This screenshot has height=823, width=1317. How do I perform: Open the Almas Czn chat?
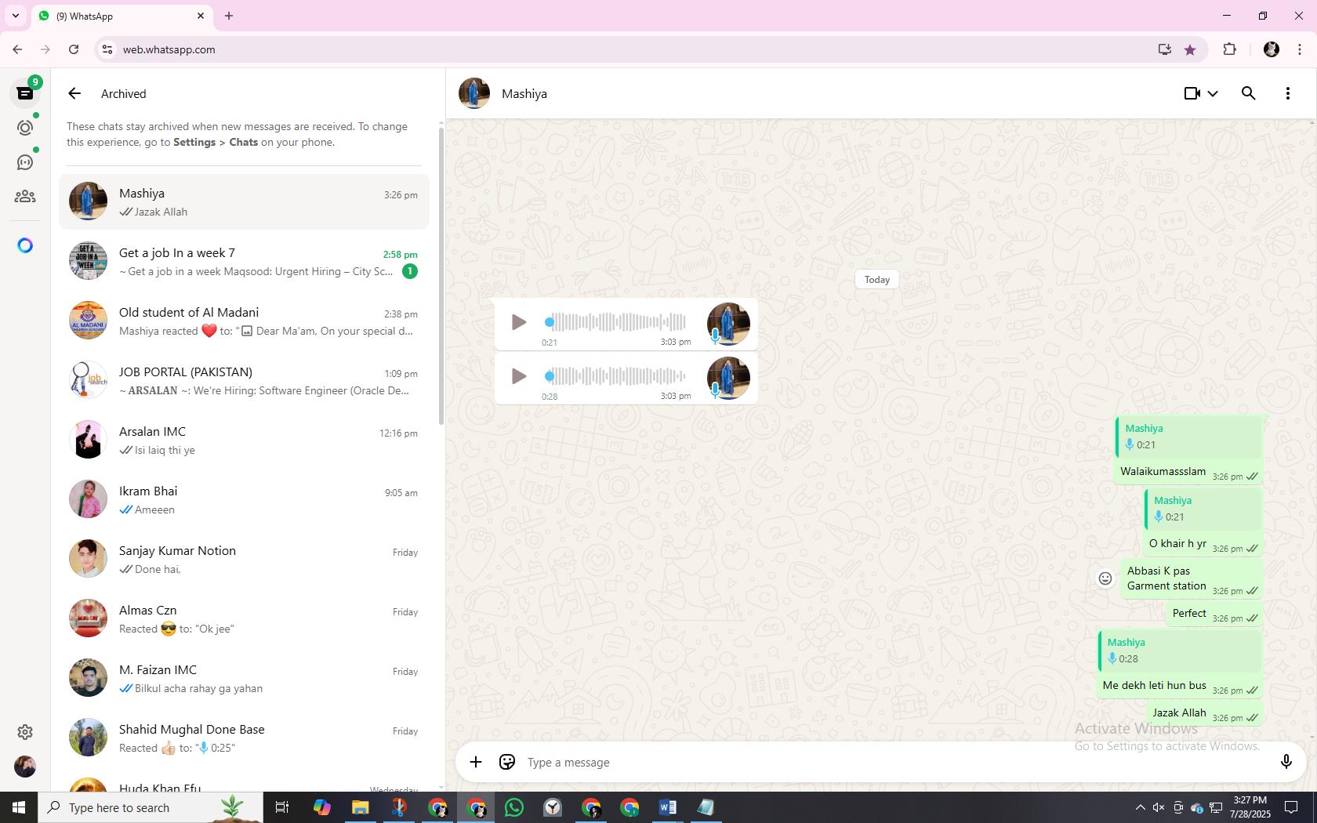244,618
